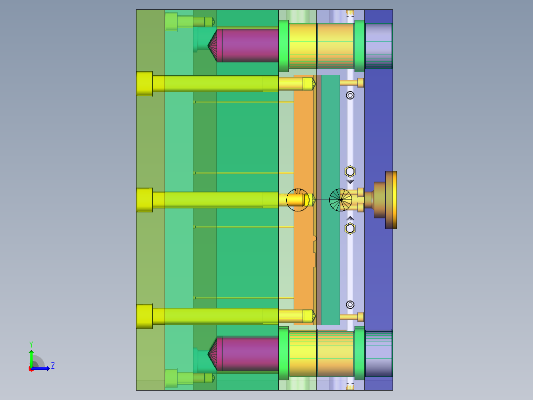Screen dimensions: 533x400
Task: Click the red origin dot of the coordinate triad
Action: tap(31, 369)
